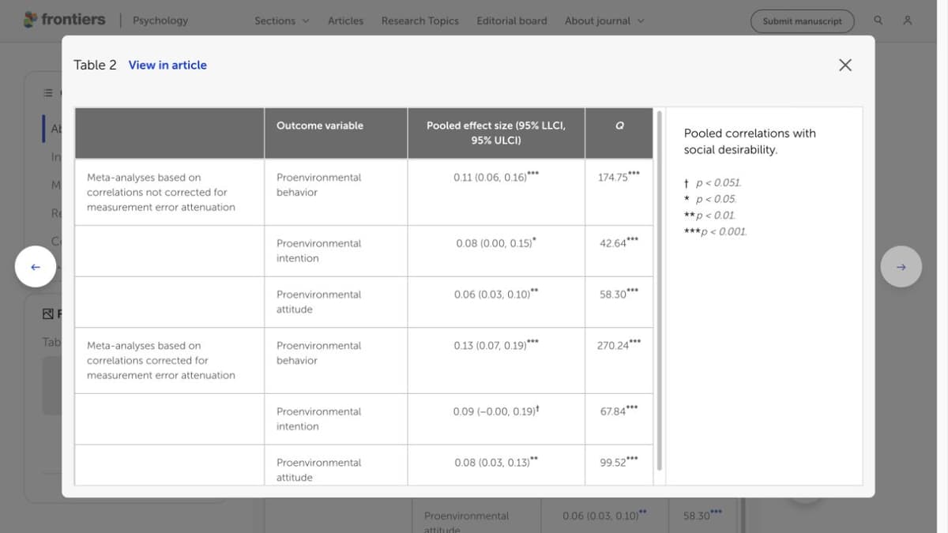
Task: Click the table's vertical scrollbar
Action: pyautogui.click(x=660, y=291)
